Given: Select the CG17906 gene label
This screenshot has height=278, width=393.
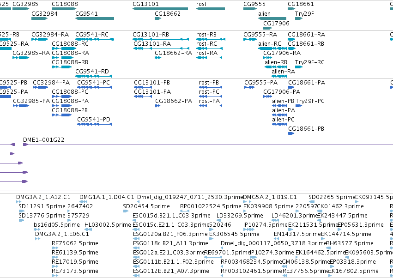Looking at the screenshot, I should (x=276, y=23).
